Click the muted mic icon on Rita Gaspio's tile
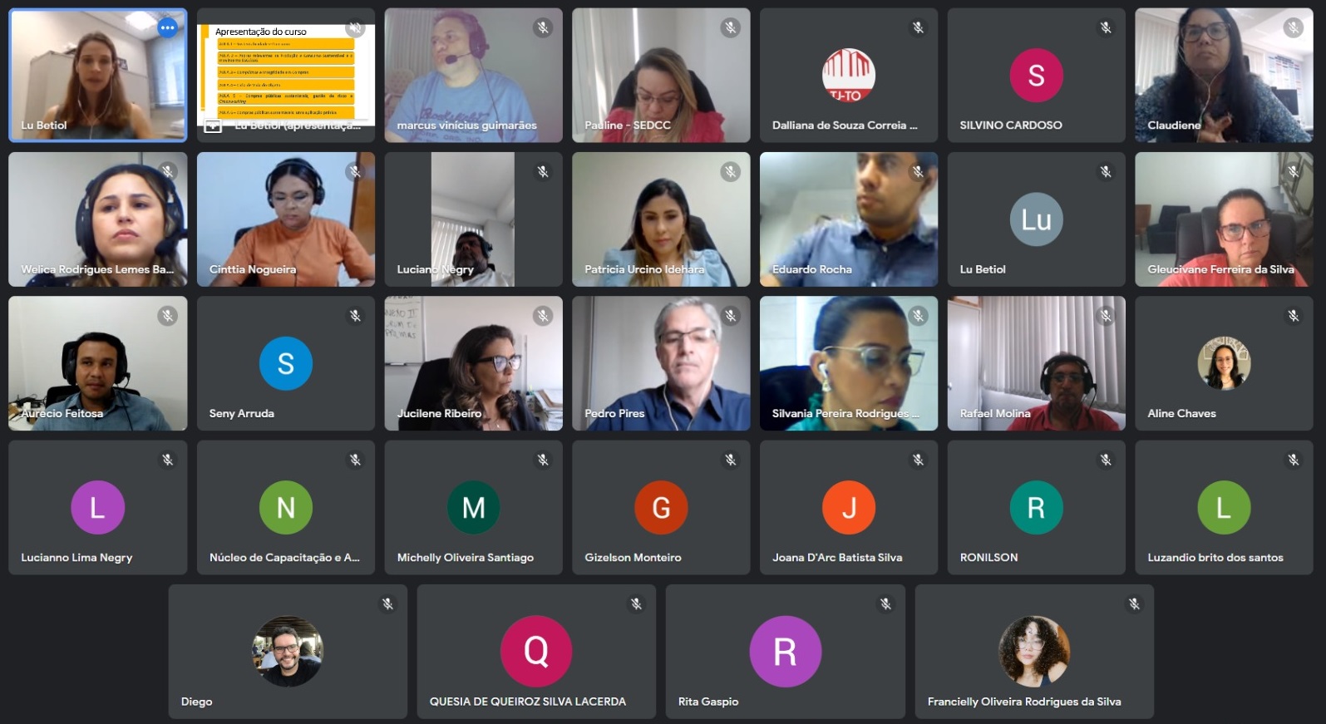The height and width of the screenshot is (724, 1326). [x=885, y=604]
